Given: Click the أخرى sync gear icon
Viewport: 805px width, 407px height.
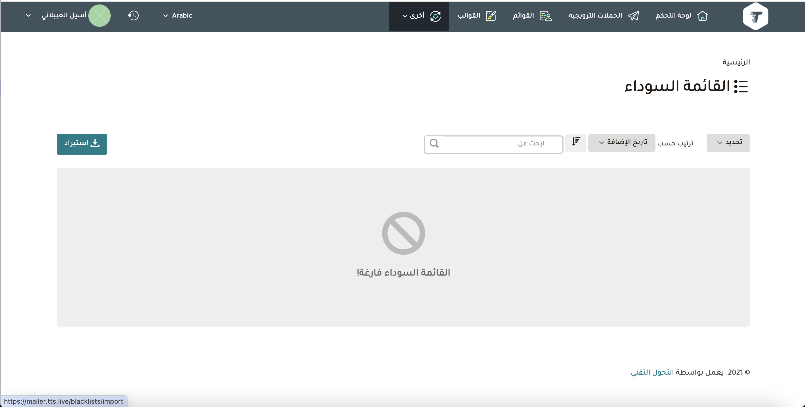Looking at the screenshot, I should tap(435, 16).
